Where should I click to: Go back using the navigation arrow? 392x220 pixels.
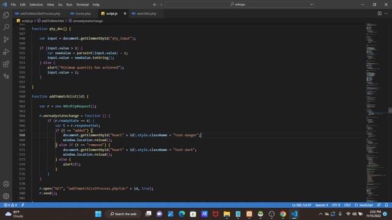pos(155,4)
